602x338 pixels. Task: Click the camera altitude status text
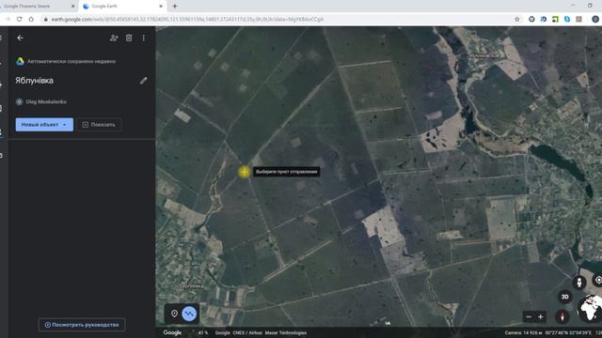coord(523,332)
